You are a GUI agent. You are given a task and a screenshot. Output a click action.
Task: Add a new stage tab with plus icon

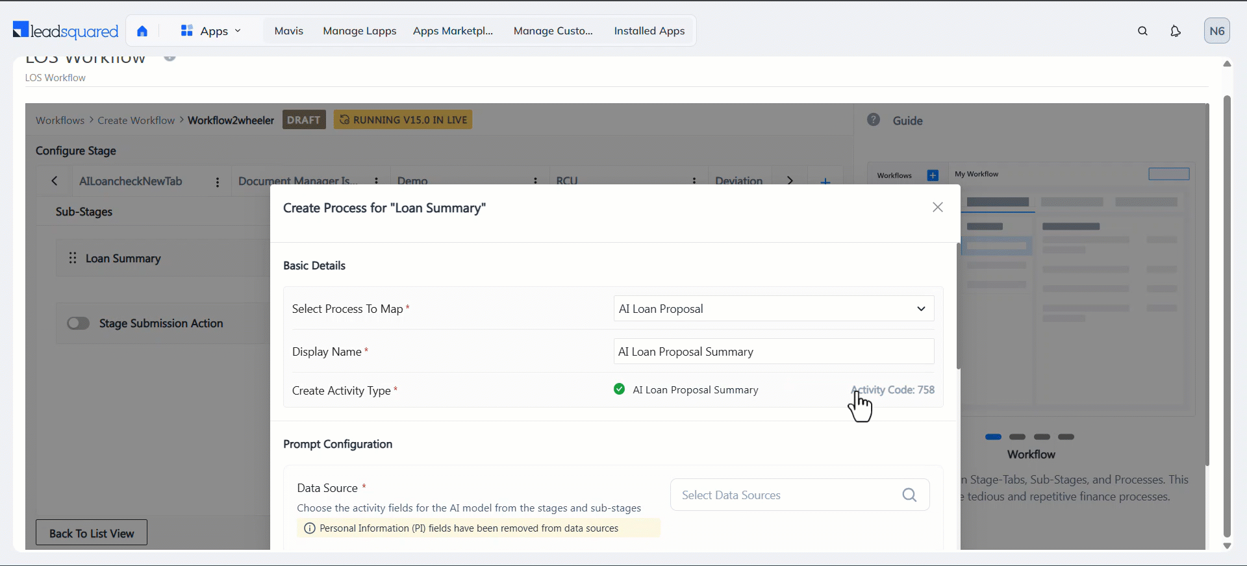coord(825,181)
